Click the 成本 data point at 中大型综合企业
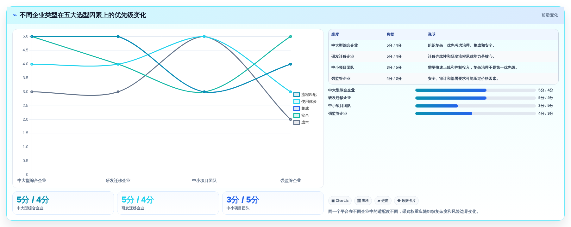 coord(32,92)
